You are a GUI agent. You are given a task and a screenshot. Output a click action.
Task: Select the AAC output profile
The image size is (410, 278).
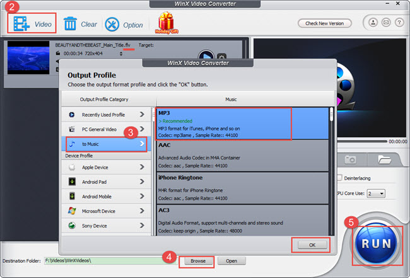pos(242,156)
